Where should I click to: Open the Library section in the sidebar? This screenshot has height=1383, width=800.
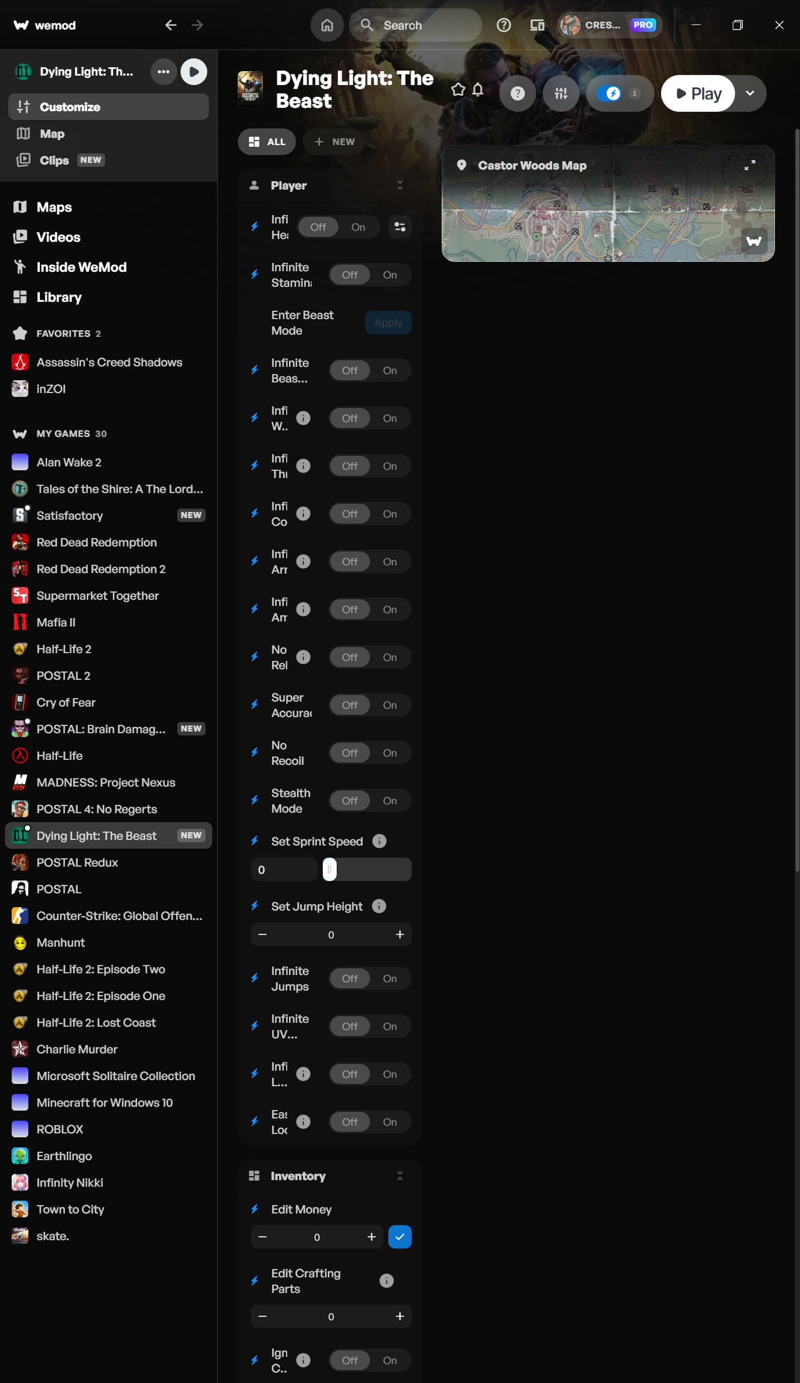tap(59, 297)
